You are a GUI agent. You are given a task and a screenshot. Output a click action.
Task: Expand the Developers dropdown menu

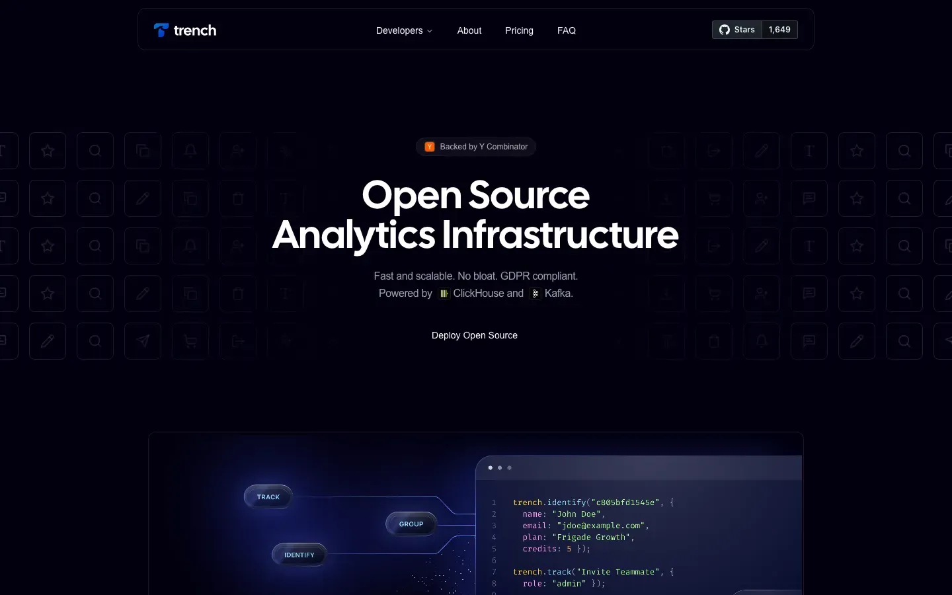pyautogui.click(x=404, y=30)
